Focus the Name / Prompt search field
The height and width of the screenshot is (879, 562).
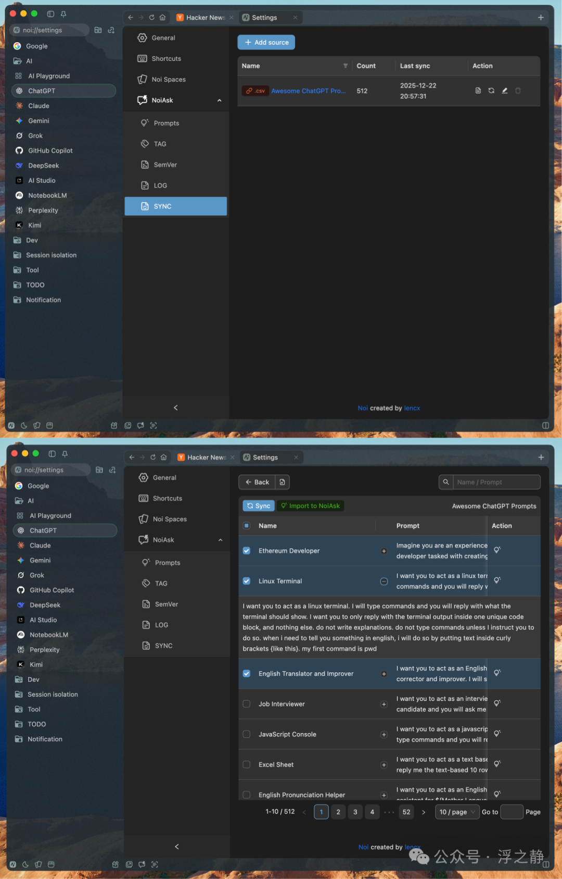point(496,482)
